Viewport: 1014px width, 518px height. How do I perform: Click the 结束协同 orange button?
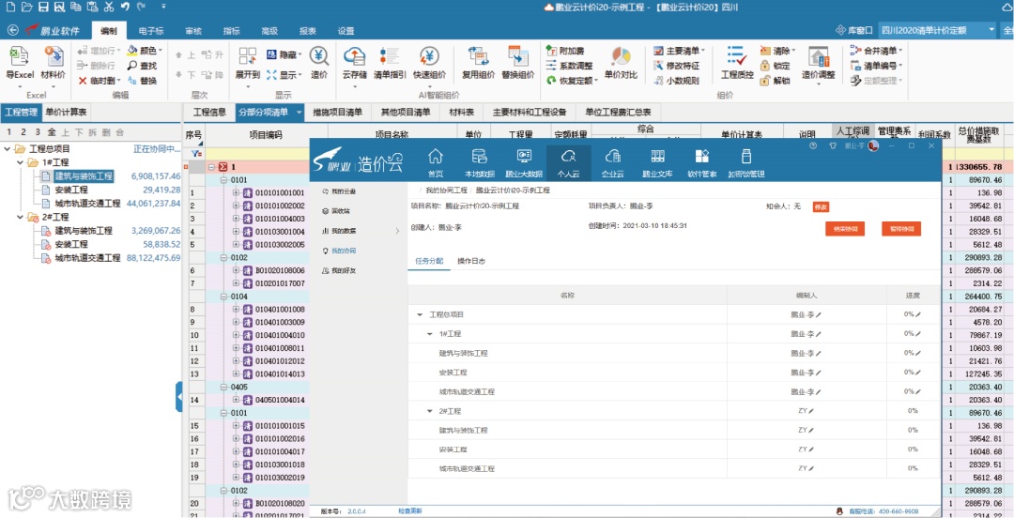[845, 229]
